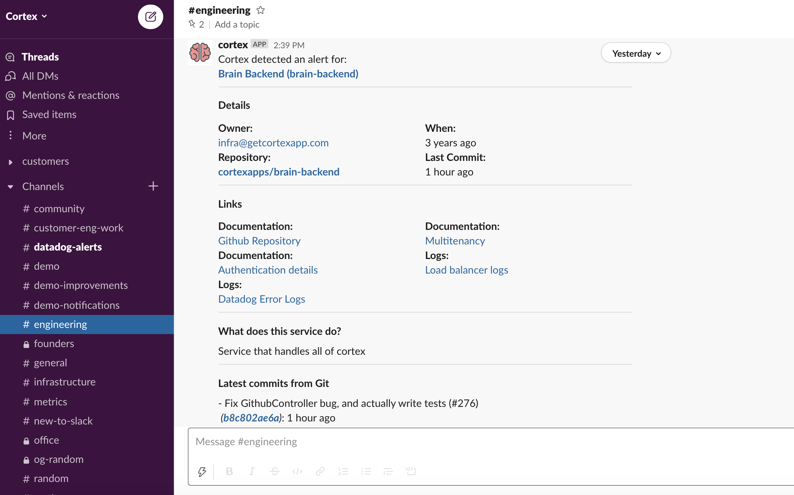
Task: Open the private office channel
Action: [87, 440]
